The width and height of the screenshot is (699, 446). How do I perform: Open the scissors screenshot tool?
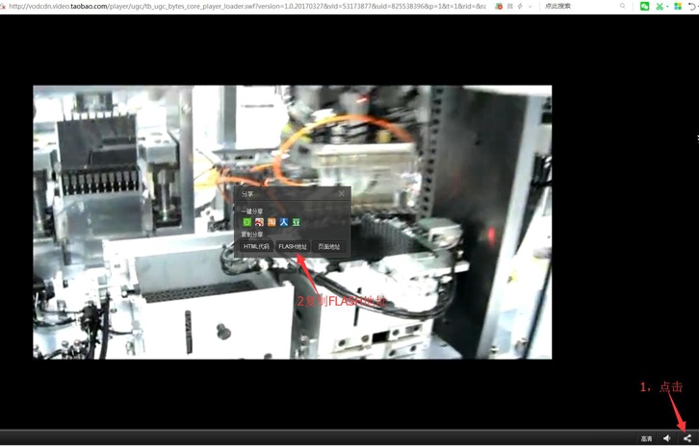point(660,6)
